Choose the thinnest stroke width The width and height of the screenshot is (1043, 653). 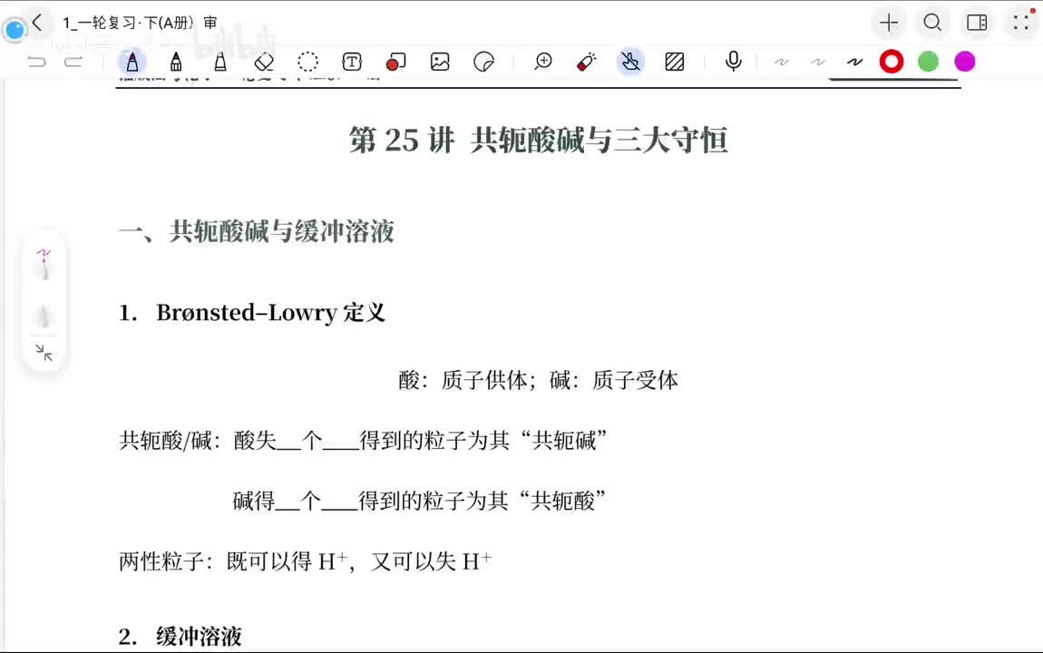coord(781,62)
